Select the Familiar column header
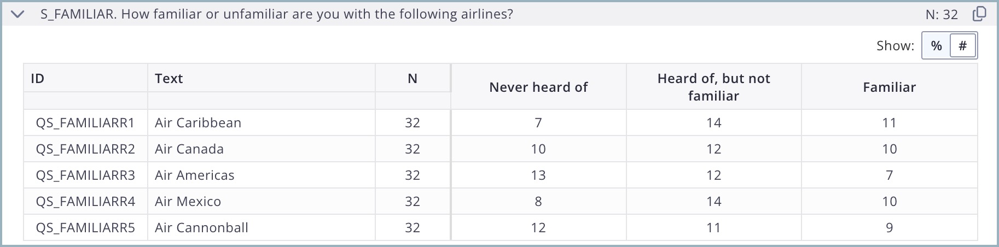999x247 pixels. (x=889, y=87)
